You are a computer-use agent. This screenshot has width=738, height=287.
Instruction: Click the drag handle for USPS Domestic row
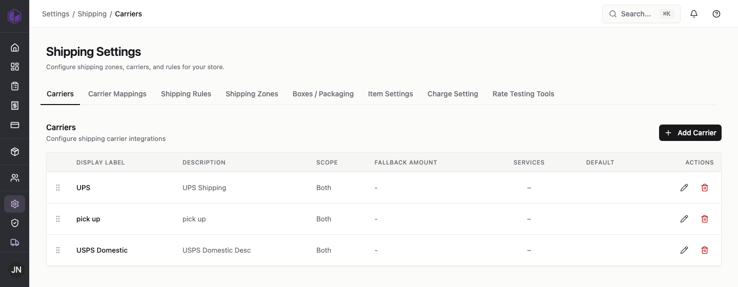(x=58, y=250)
